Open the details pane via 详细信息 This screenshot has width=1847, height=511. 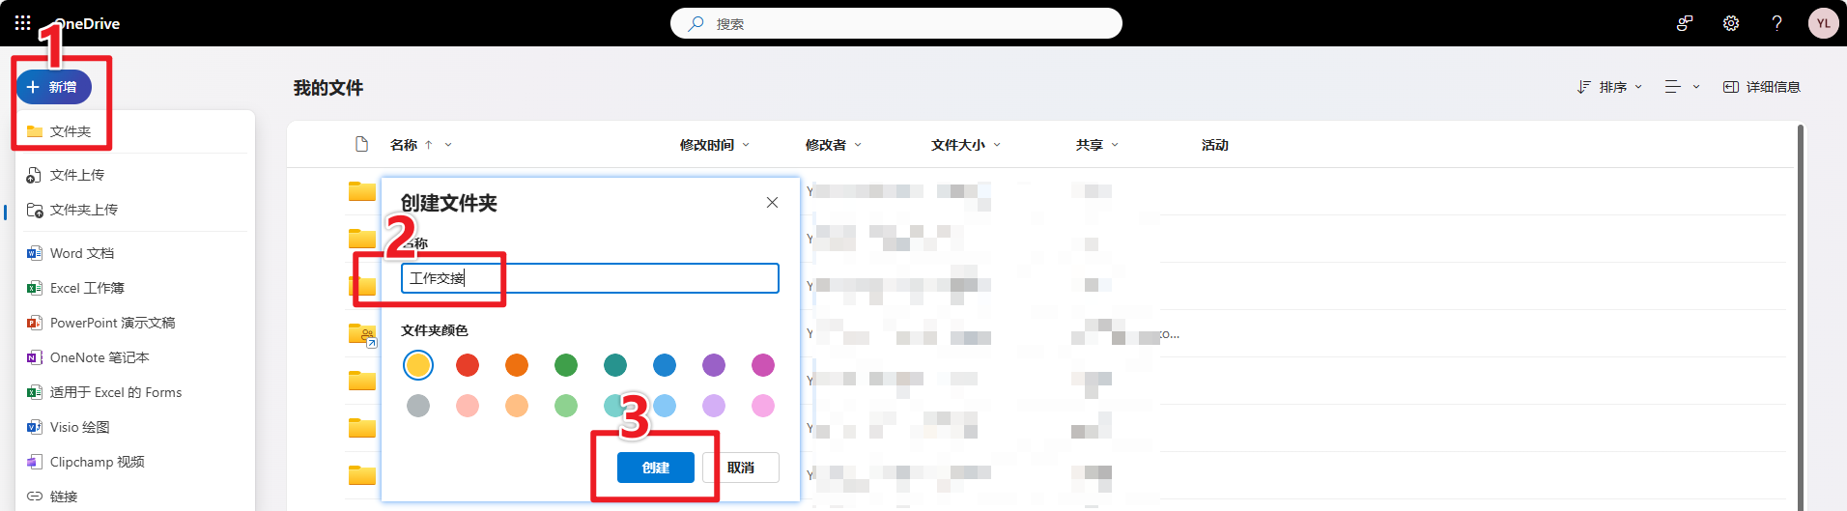[1762, 87]
